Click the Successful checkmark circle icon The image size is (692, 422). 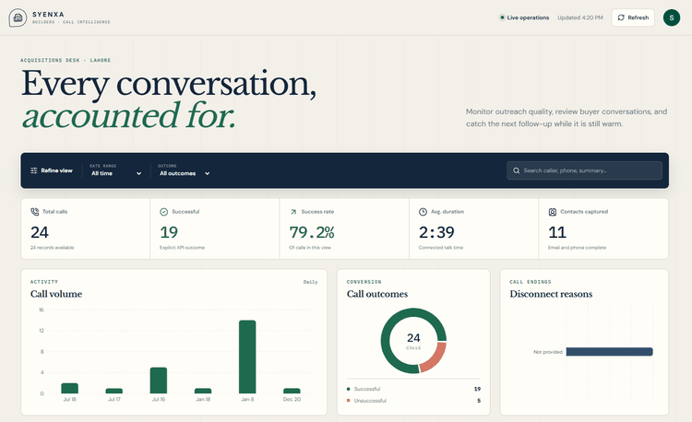pos(163,212)
